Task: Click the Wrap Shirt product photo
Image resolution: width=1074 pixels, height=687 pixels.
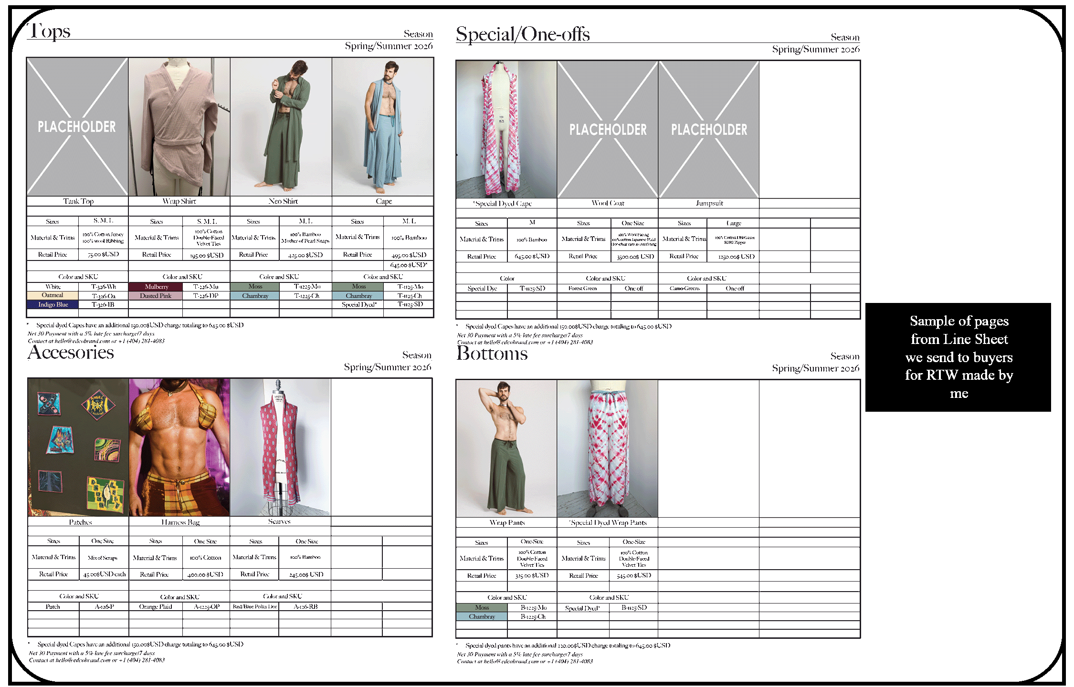Action: 179,126
